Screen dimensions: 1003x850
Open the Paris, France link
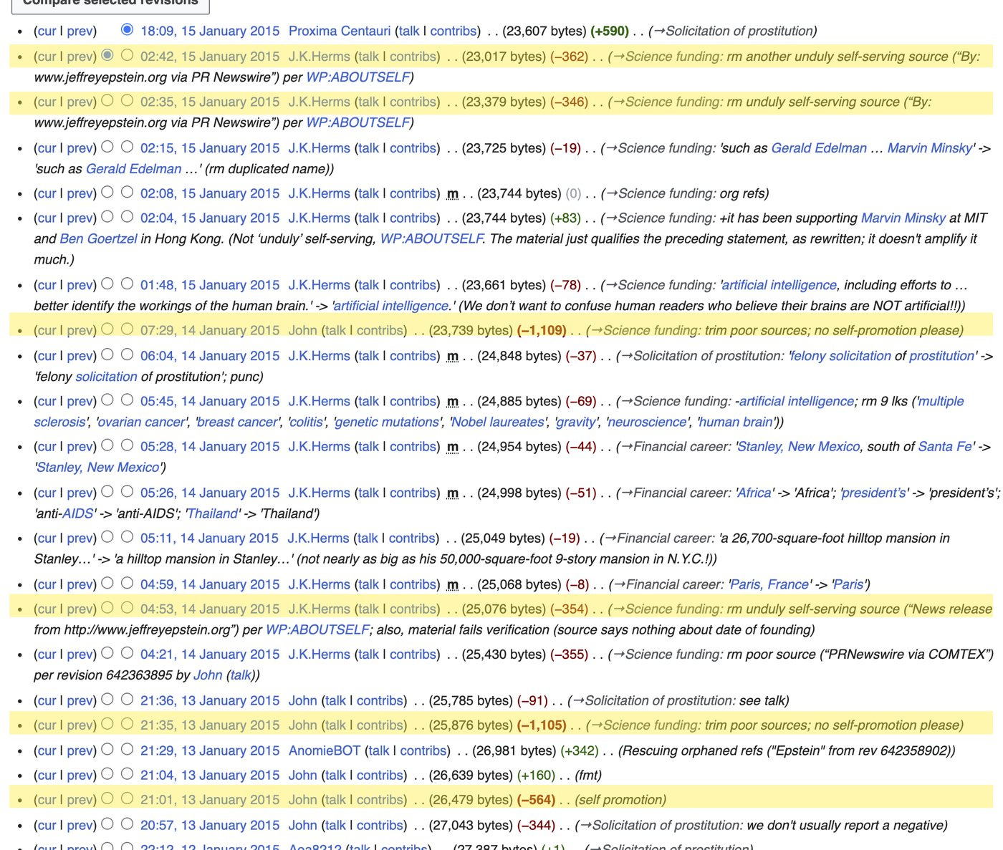pos(770,584)
